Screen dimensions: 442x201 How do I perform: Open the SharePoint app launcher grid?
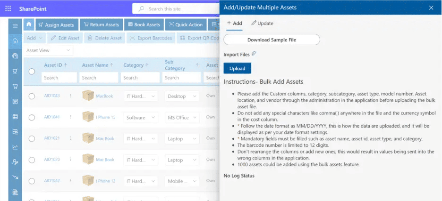click(8, 9)
